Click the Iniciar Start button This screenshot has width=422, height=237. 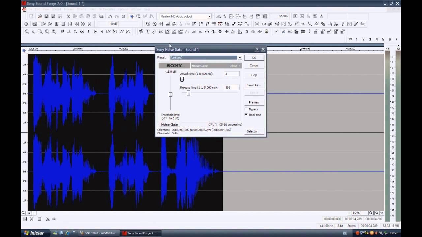click(34, 233)
